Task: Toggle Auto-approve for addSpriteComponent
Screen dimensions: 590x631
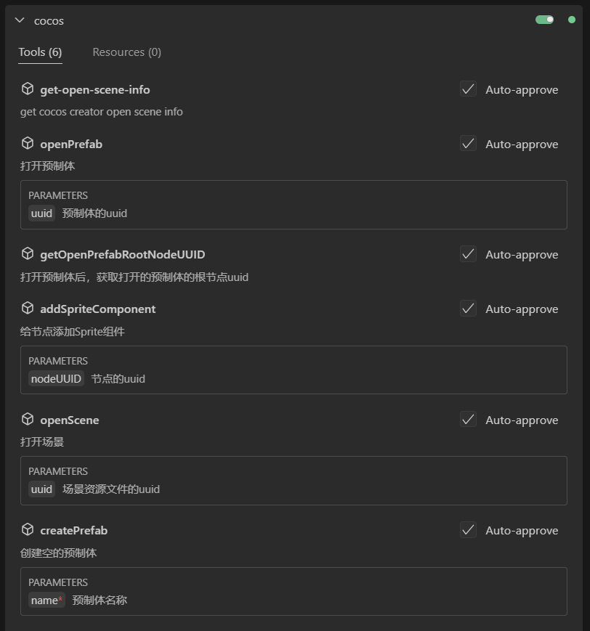Action: [468, 309]
